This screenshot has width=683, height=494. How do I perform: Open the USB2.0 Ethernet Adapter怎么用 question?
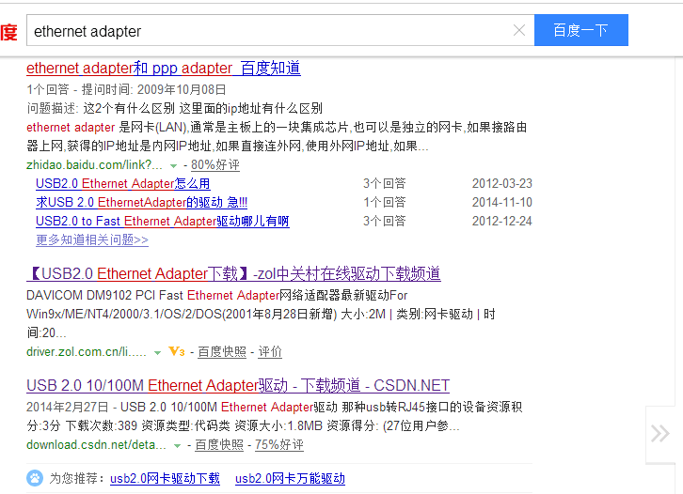pos(122,184)
